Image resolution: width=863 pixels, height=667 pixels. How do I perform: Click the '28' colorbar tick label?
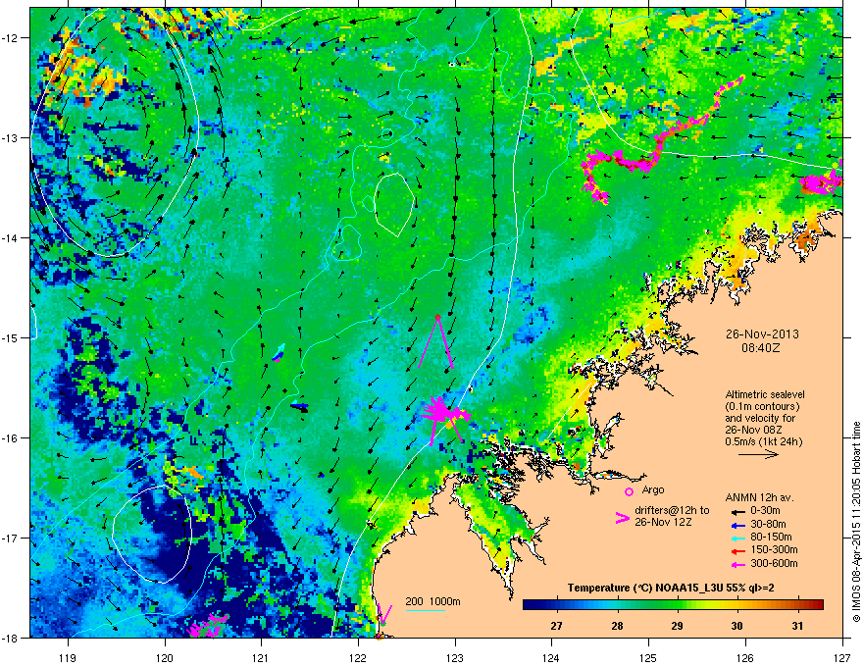click(x=617, y=626)
